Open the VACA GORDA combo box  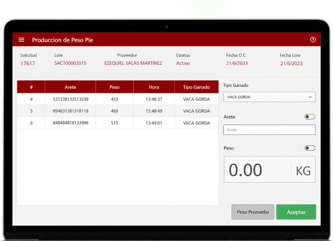pos(269,97)
